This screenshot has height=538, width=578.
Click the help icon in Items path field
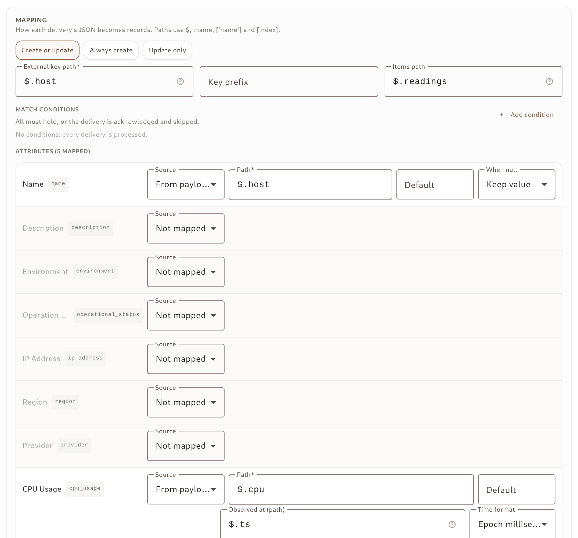[549, 81]
